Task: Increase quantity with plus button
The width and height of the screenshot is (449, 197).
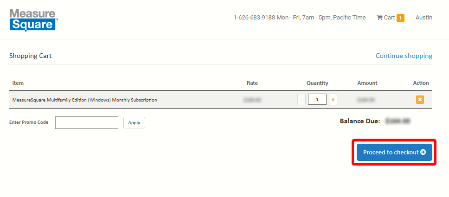Action: point(333,100)
